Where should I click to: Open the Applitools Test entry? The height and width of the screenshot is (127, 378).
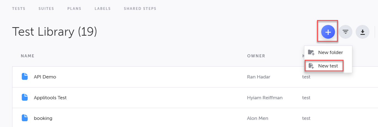pos(50,98)
